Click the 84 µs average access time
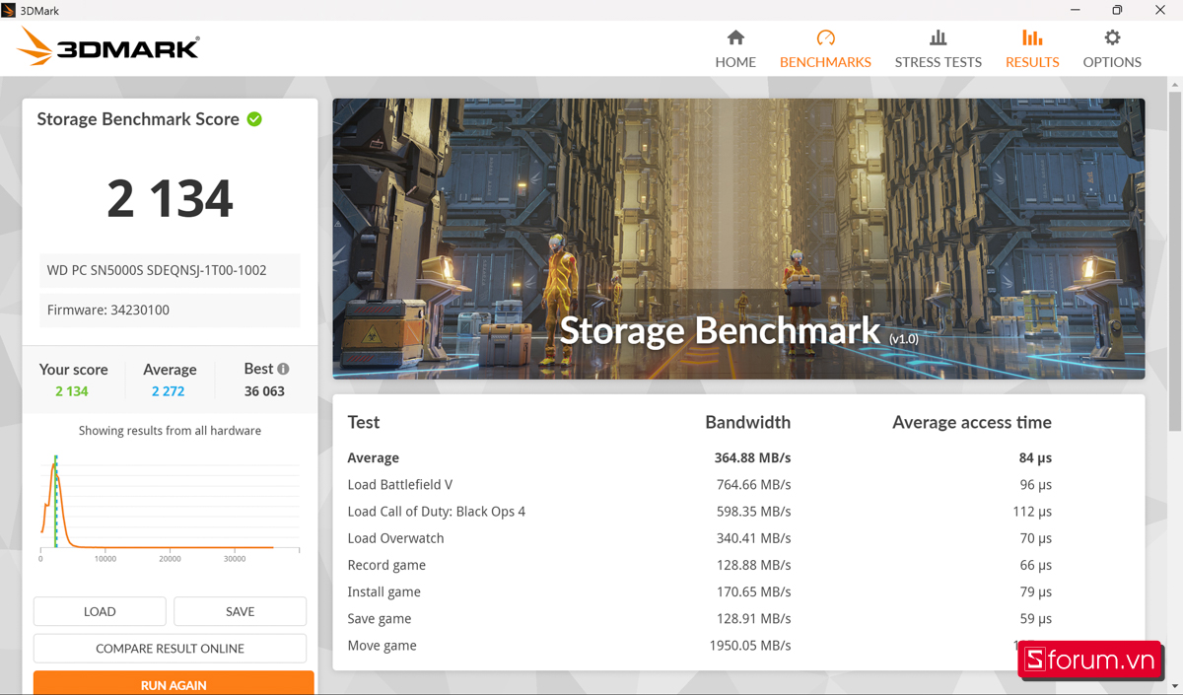1183x695 pixels. tap(1035, 457)
